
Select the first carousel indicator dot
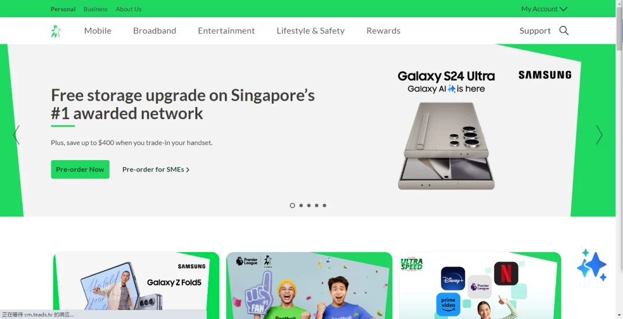point(292,206)
